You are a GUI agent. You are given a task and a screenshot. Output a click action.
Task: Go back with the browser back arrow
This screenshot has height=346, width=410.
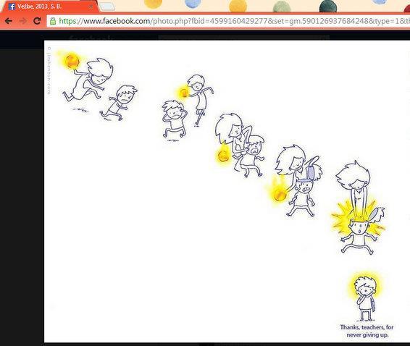click(9, 21)
